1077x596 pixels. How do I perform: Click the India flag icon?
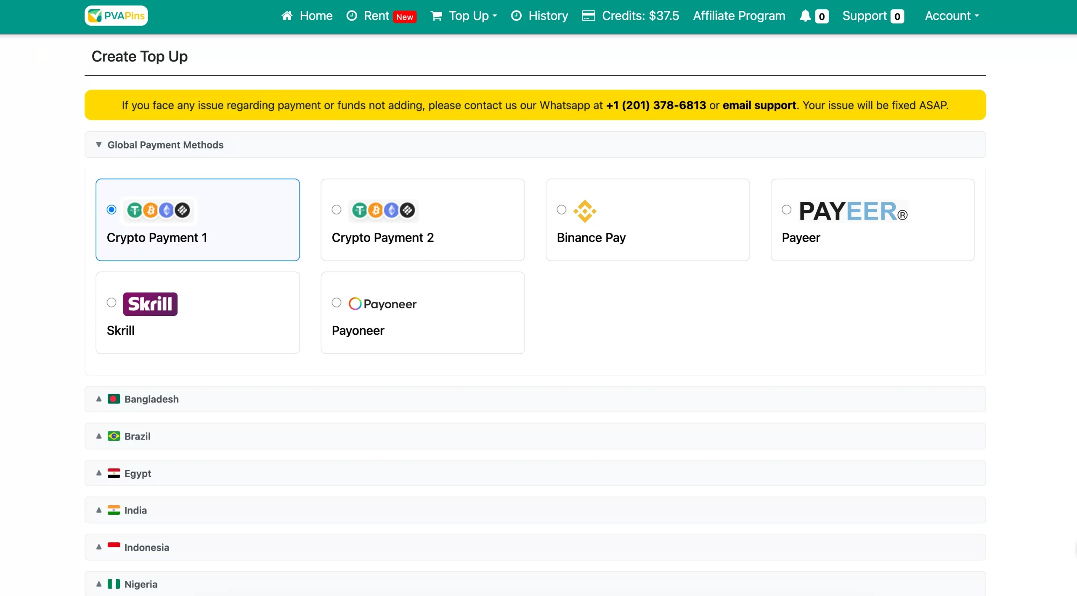(114, 510)
